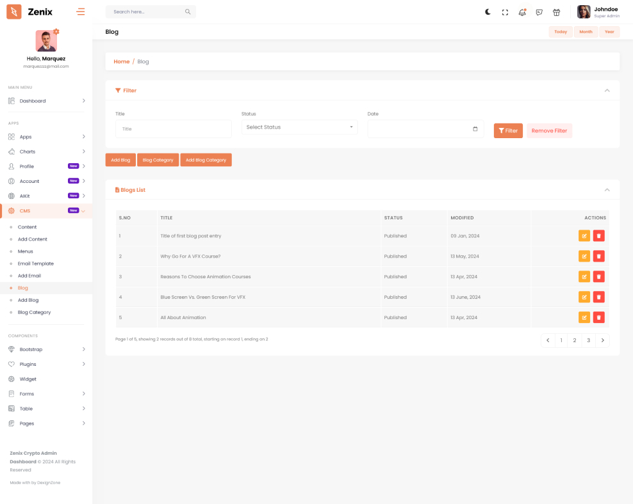Click the gift box icon in header
633x504 pixels.
(556, 12)
